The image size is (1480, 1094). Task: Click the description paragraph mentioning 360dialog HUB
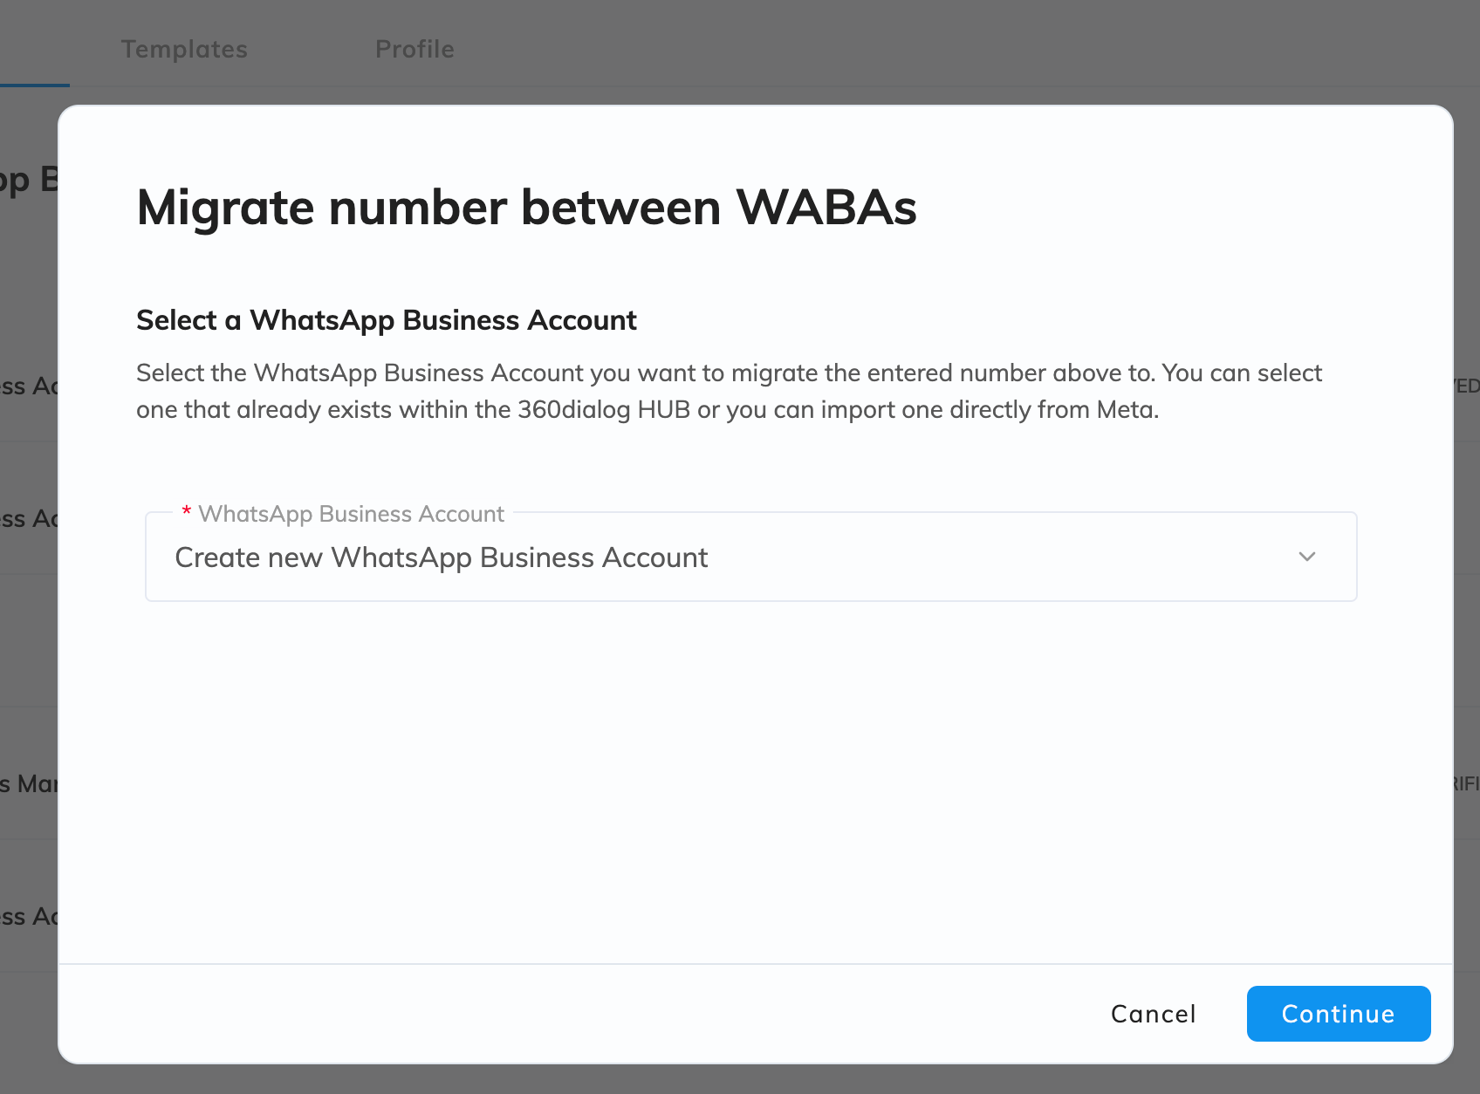click(729, 391)
